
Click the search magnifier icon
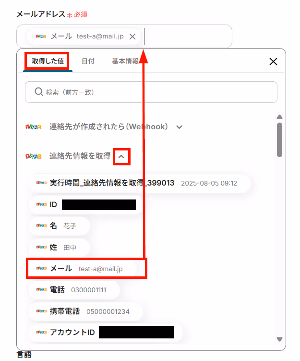click(39, 92)
